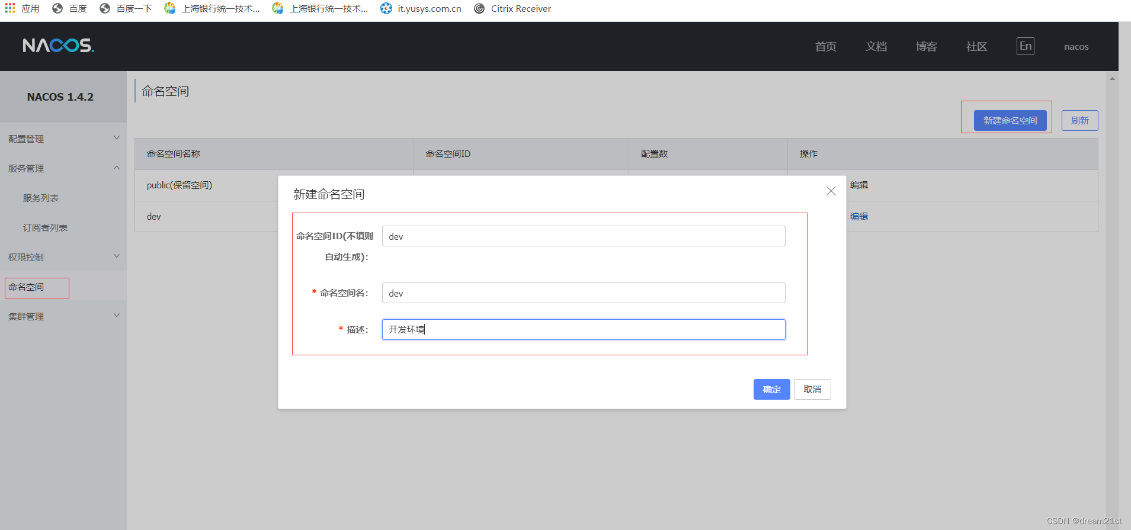Screen dimensions: 1131x530
Task: Open 订阅者列表 in the sidebar
Action: tap(45, 227)
